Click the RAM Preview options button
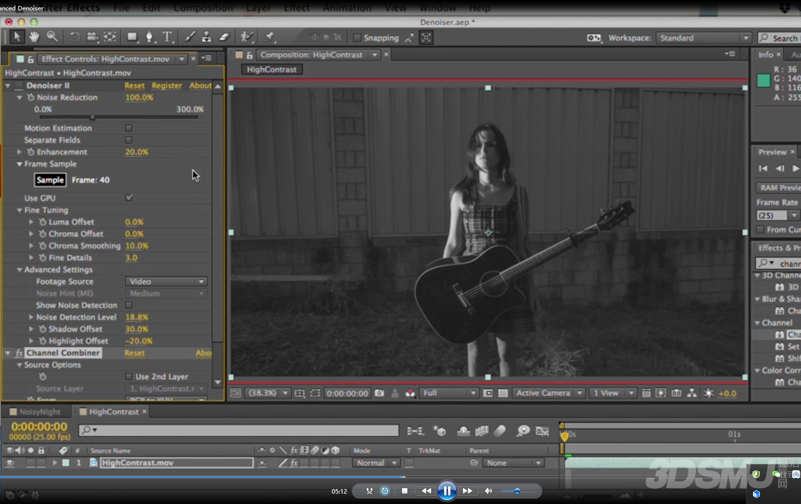The image size is (801, 504). (x=779, y=188)
